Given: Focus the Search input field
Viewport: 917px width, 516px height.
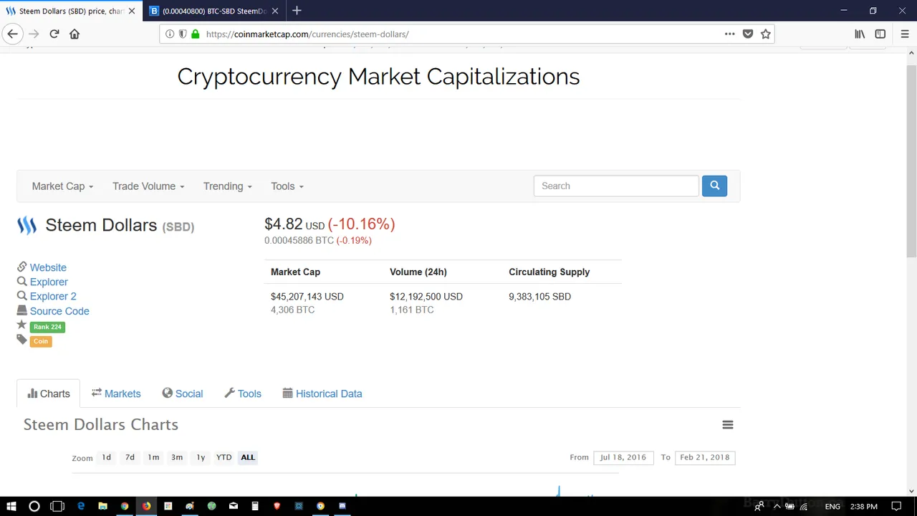Looking at the screenshot, I should 616,186.
